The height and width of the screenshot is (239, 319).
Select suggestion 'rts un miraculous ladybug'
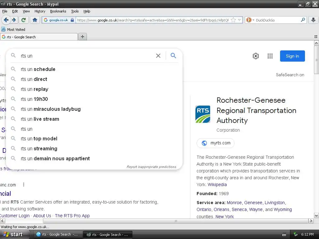click(x=94, y=109)
